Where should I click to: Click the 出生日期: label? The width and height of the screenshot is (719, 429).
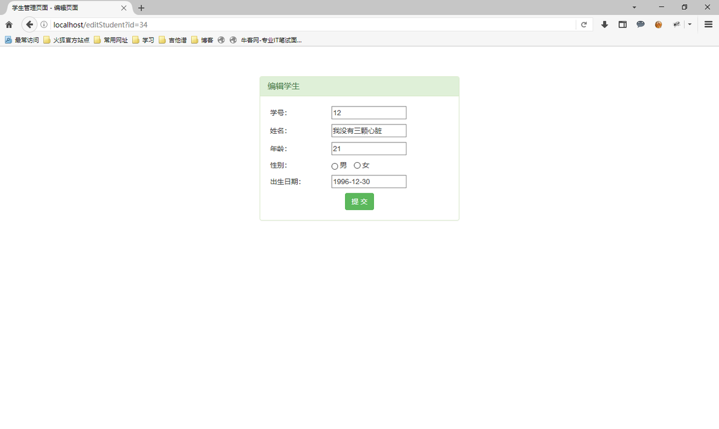click(x=285, y=182)
